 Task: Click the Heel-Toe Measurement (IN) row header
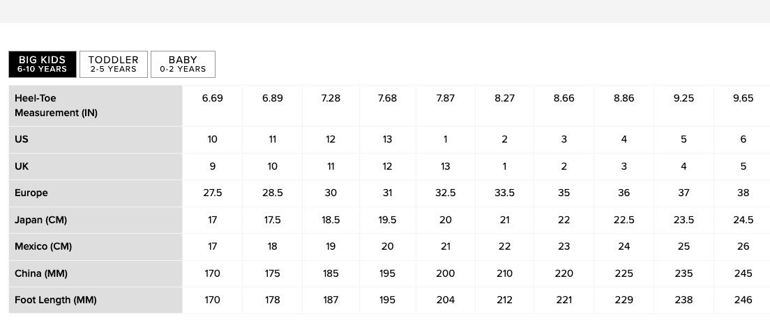[96, 106]
